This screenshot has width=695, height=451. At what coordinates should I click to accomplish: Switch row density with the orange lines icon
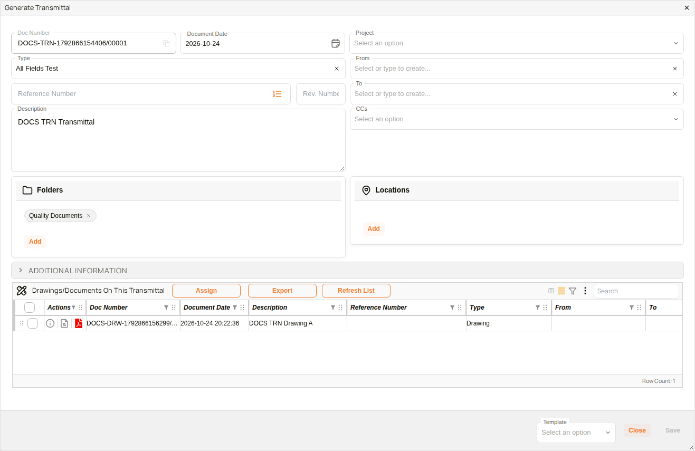coord(561,291)
